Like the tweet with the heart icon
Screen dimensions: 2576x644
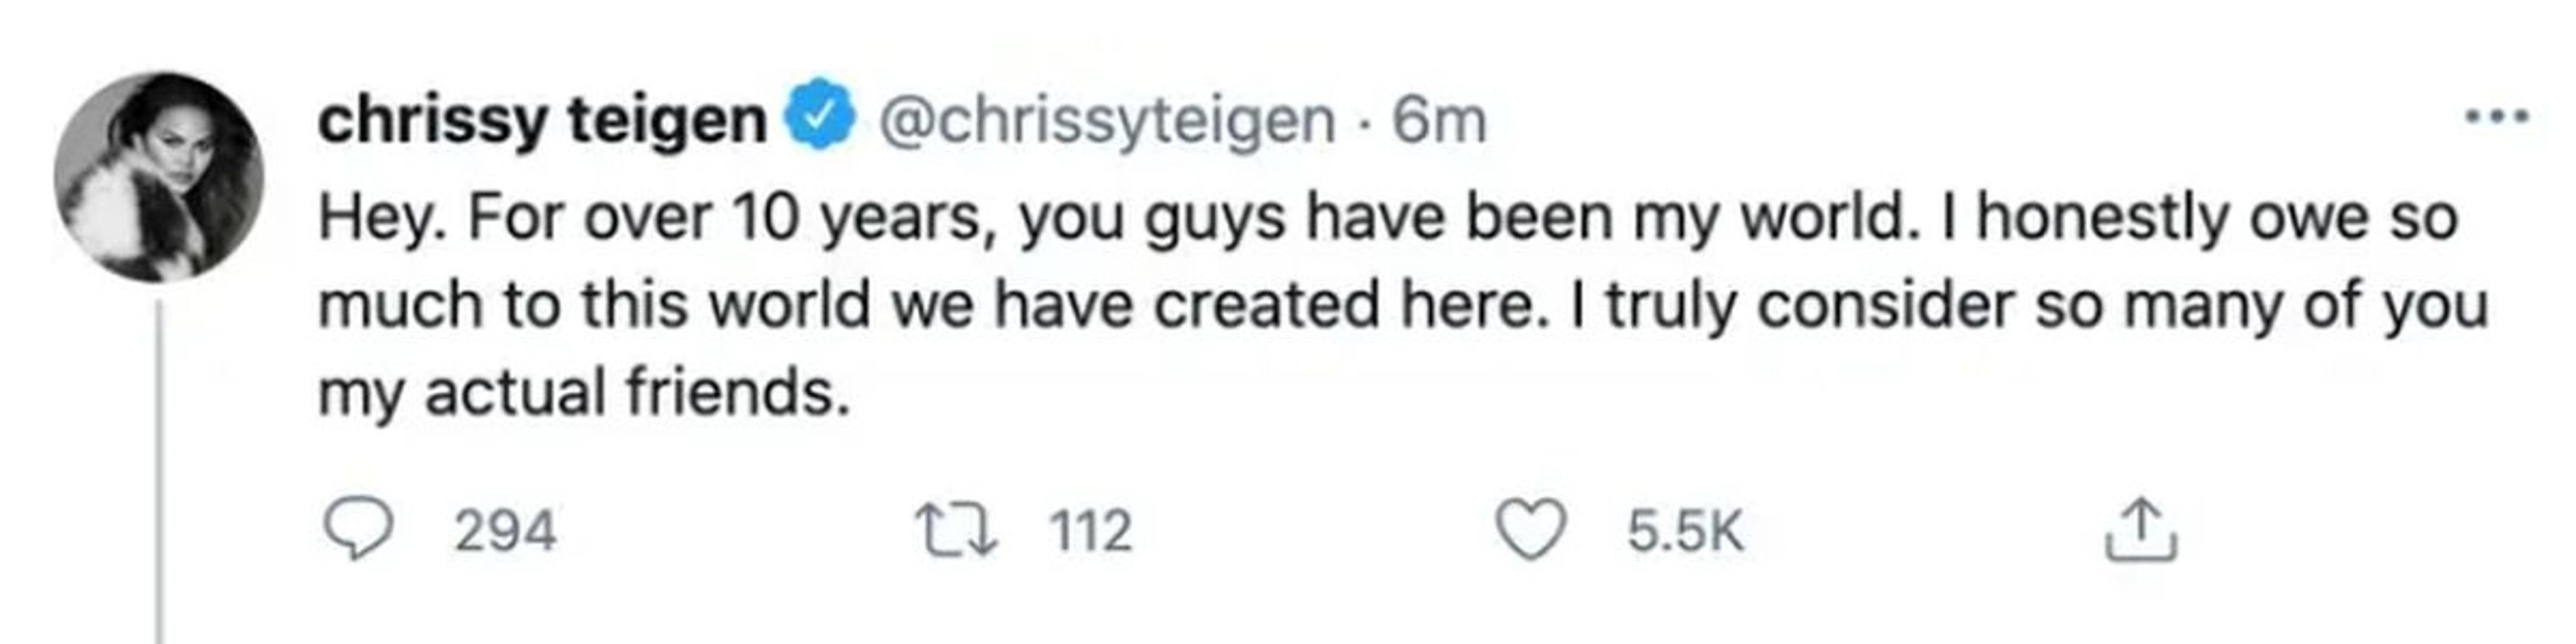pyautogui.click(x=1530, y=530)
